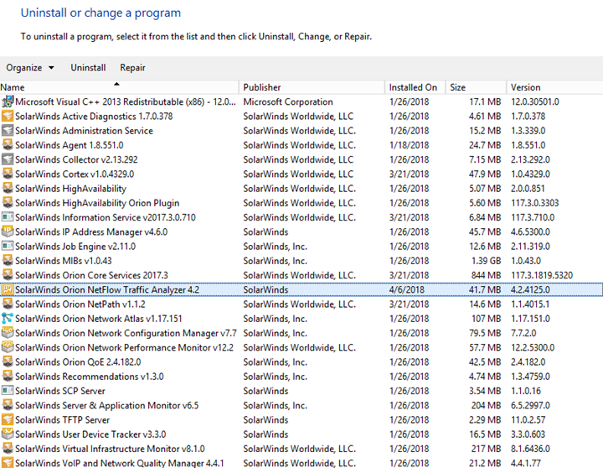Image resolution: width=603 pixels, height=468 pixels.
Task: Open the Organize dropdown menu
Action: click(30, 68)
